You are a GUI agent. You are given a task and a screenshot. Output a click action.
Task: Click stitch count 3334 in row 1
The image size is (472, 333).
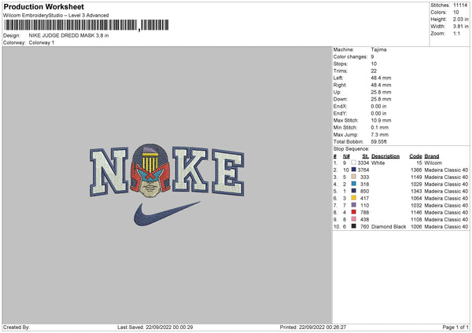coord(363,163)
